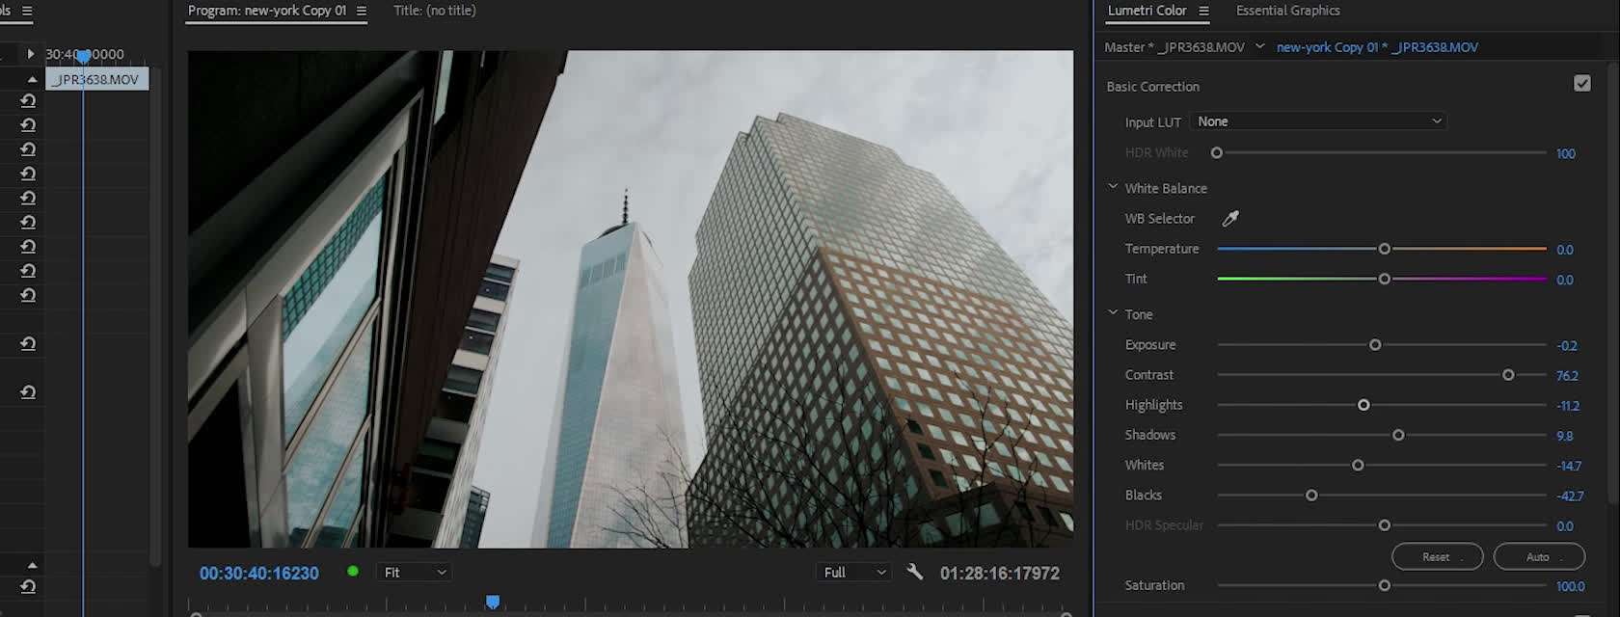This screenshot has height=617, width=1620.
Task: Collapse the White Balance section
Action: [x=1113, y=187]
